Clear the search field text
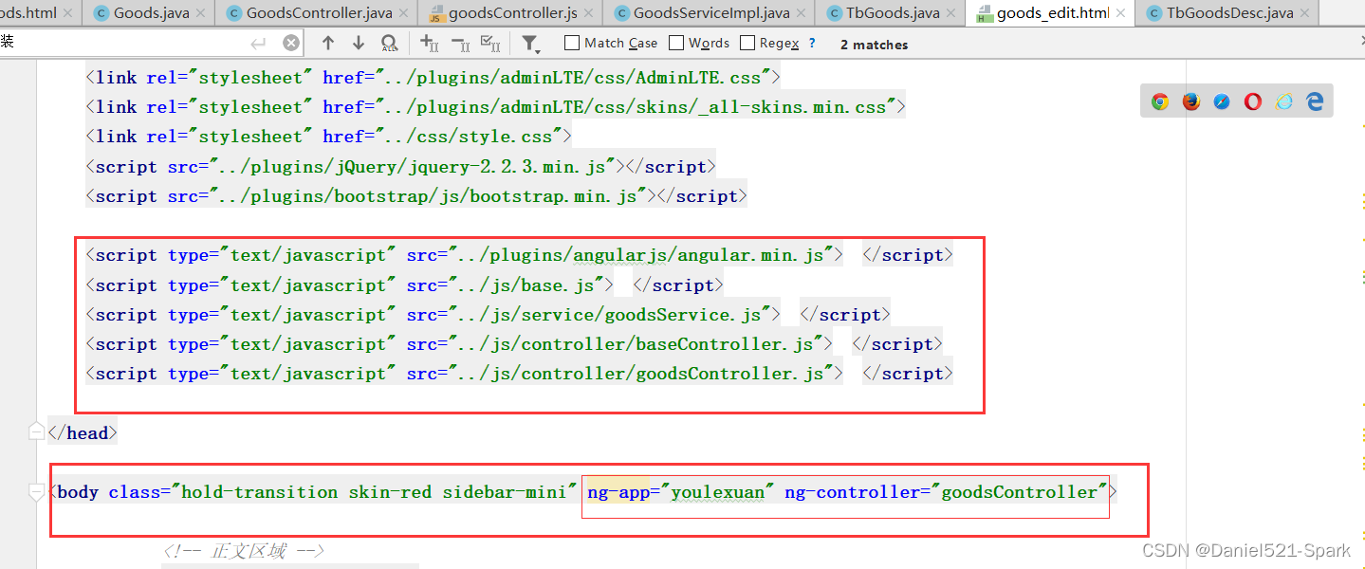Screen dimensions: 1365x569 tap(291, 43)
